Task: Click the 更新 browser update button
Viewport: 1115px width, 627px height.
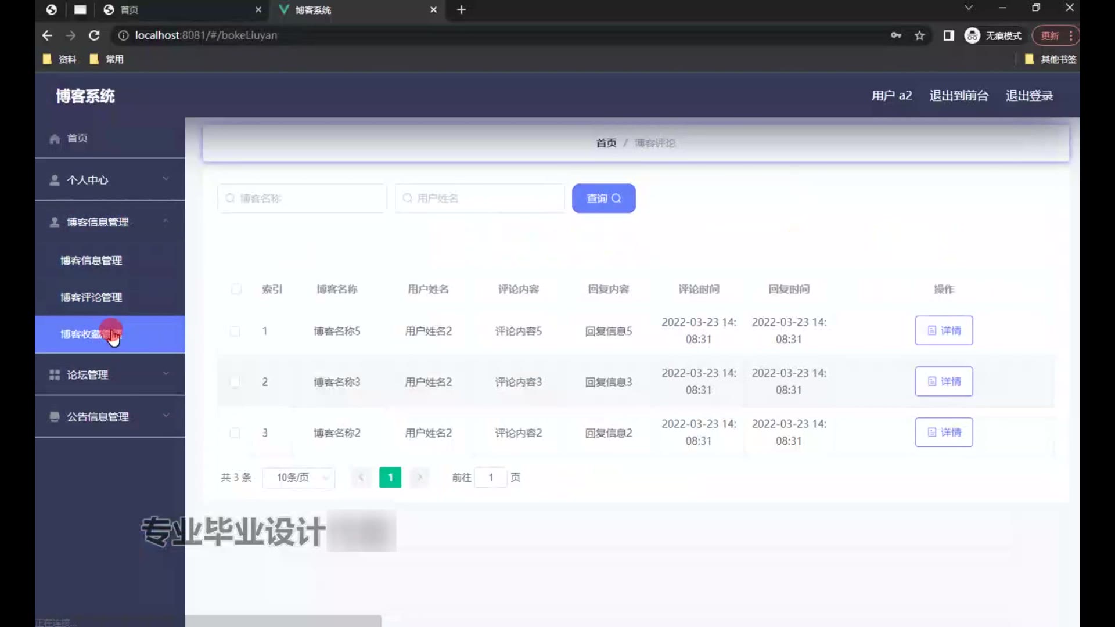Action: point(1055,35)
